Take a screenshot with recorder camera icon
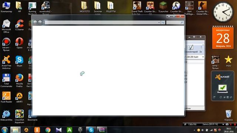 227,125
